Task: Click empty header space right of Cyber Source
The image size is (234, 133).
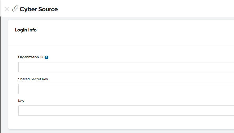Action: (x=144, y=9)
